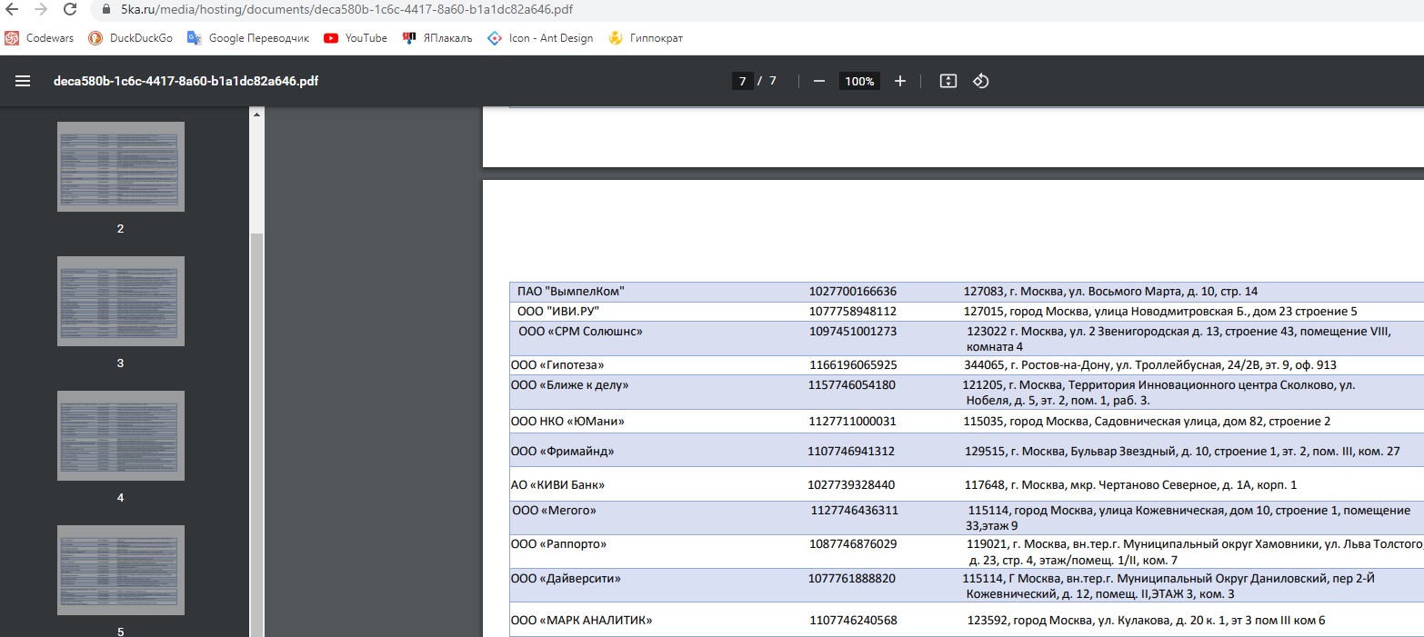Viewport: 1424px width, 637px height.
Task: Click the number 1097451001273
Action: (853, 332)
